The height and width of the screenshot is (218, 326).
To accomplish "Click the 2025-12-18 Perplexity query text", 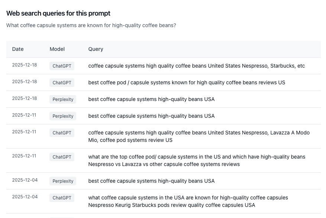I will coord(151,99).
